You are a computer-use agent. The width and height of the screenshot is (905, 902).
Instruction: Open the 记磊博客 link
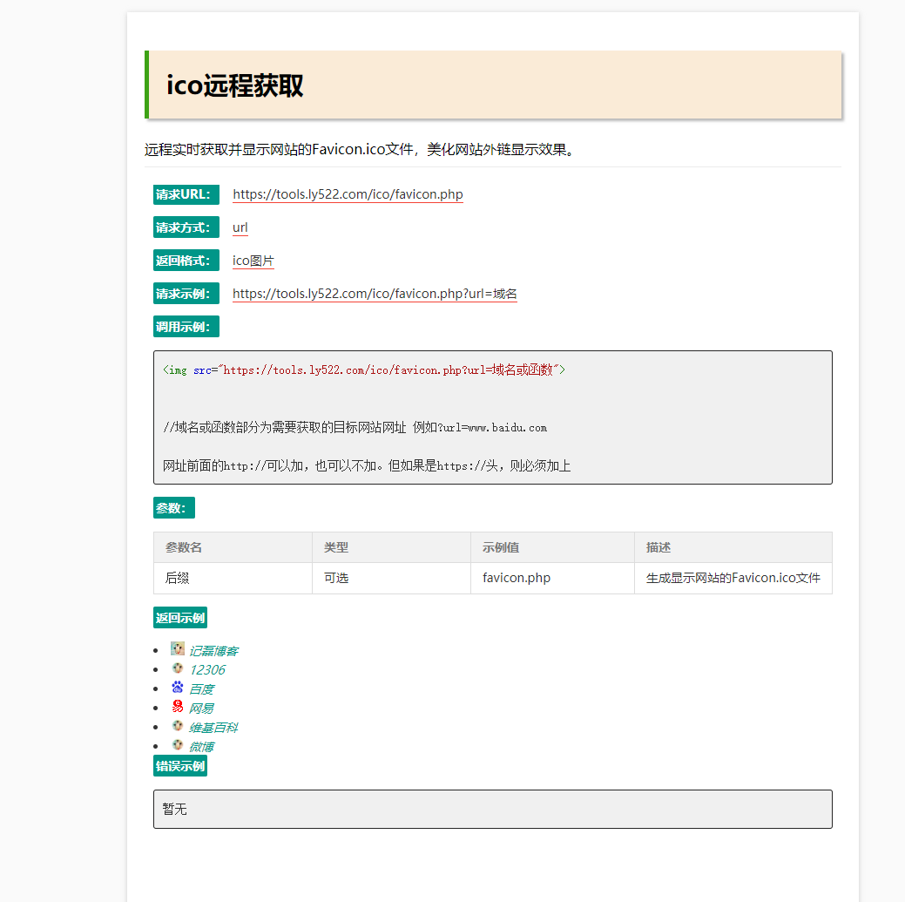pos(213,651)
